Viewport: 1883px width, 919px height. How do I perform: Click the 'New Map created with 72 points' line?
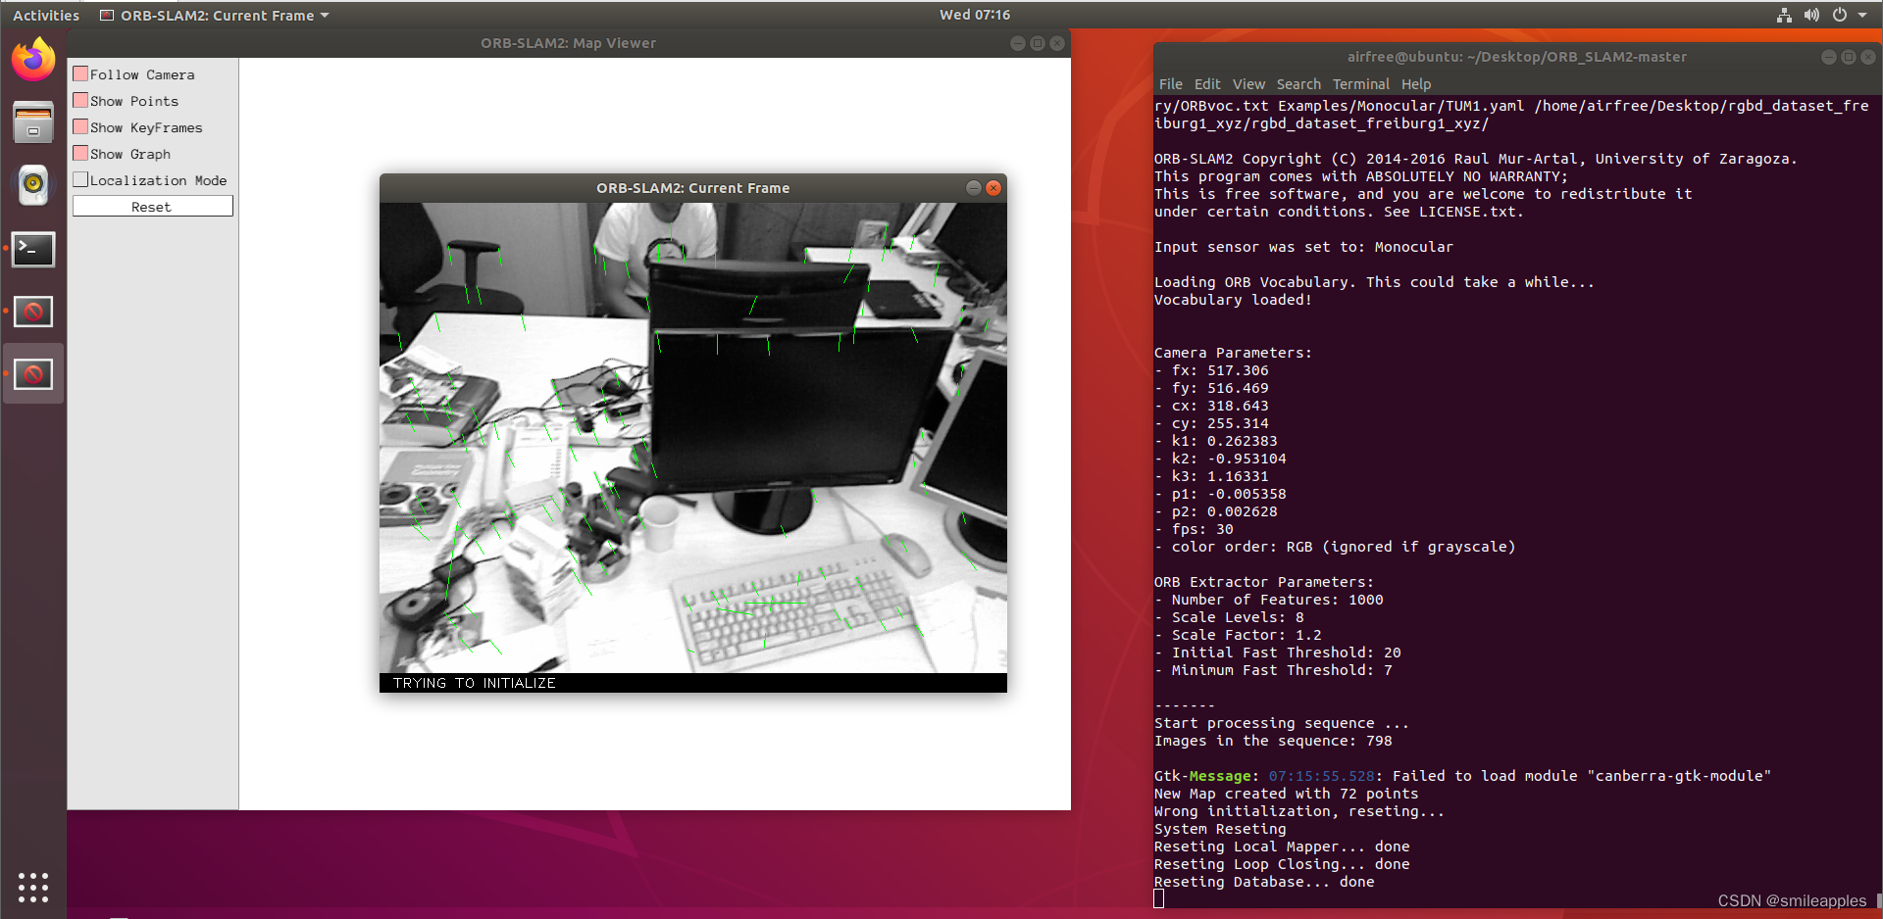coord(1286,794)
